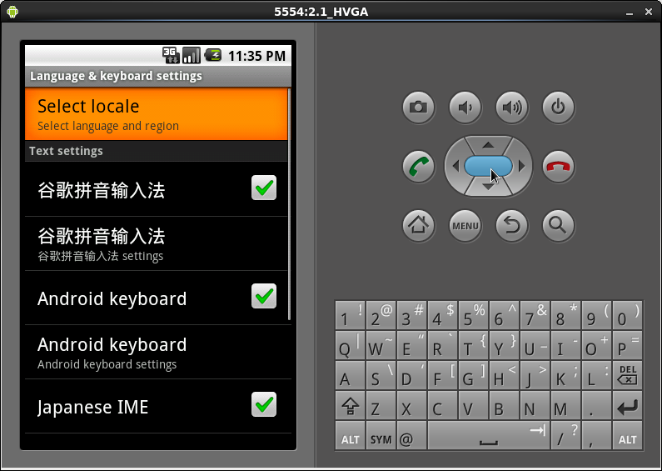The image size is (662, 471).
Task: Click the back arrow hardware button
Action: [512, 225]
